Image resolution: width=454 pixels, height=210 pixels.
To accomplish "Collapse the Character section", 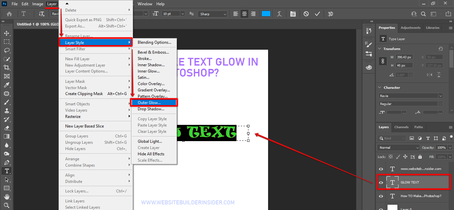I will pyautogui.click(x=380, y=87).
